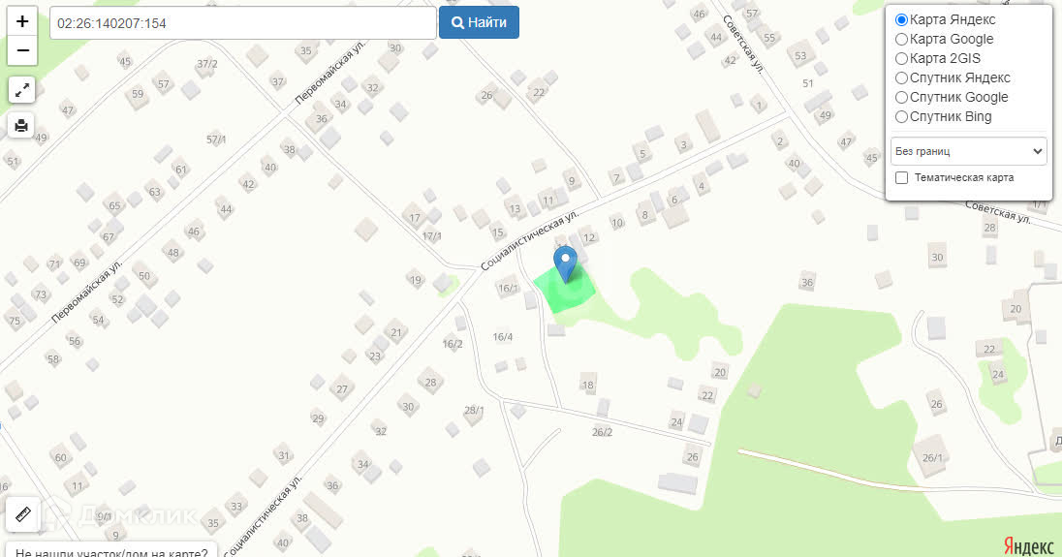
Task: Click building number 18 on map
Action: click(x=588, y=385)
